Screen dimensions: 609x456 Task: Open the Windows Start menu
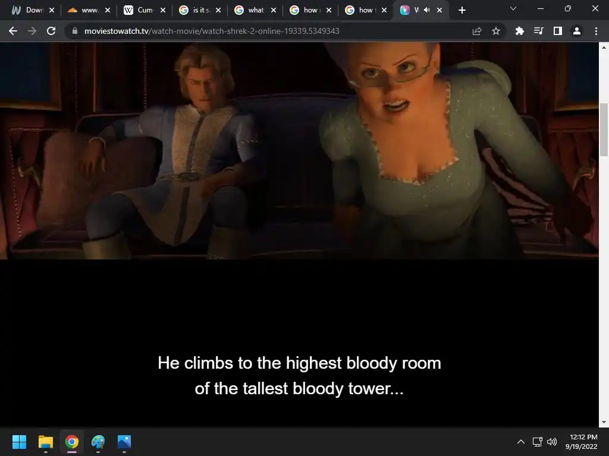(x=19, y=442)
